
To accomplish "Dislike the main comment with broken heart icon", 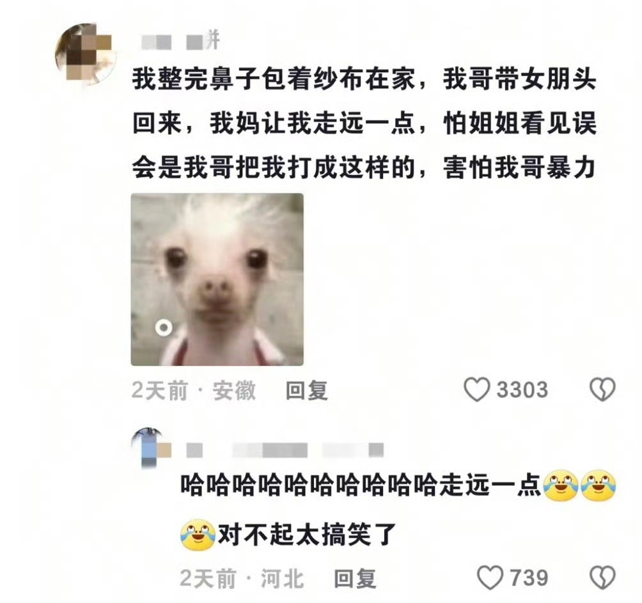I will 602,389.
